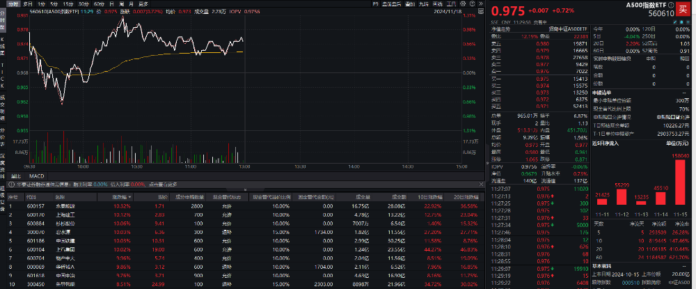Click the 158040 bar for 11-15
Viewport: 696px width, 289px height.
click(x=681, y=182)
